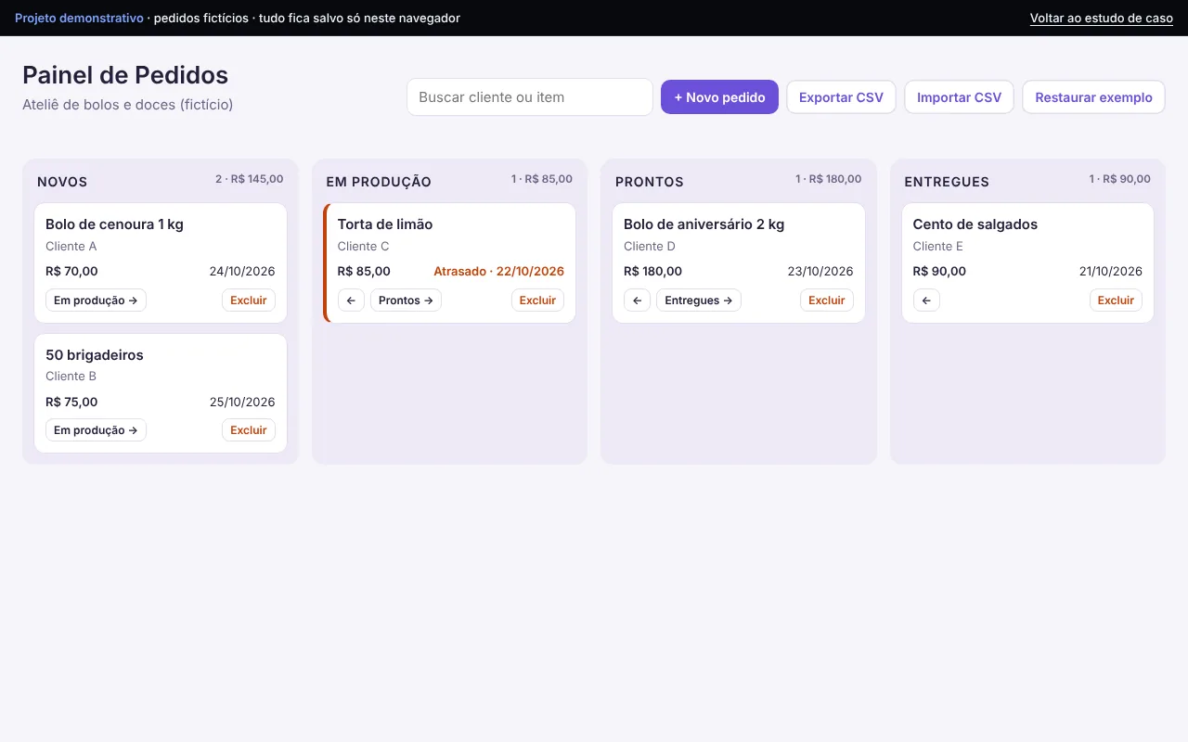Add a new order with Novo pedido
Screen dimensions: 1188x742
719,97
